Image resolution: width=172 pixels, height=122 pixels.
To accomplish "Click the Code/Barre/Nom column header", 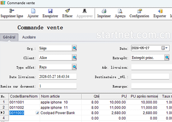I will point(24,96).
